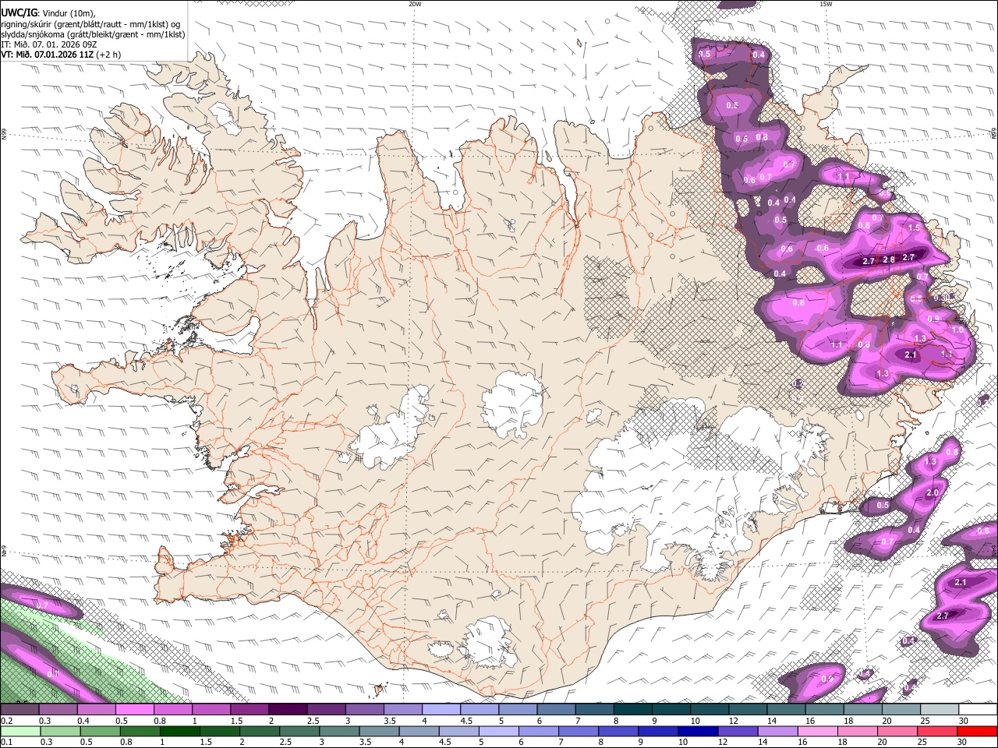Click the snow scale swatch between 1.5 and 2
998x748 pixels.
pyautogui.click(x=249, y=709)
